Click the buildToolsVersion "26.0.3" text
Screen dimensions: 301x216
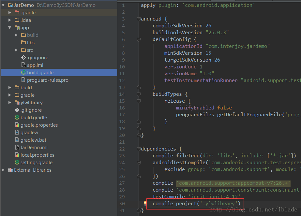point(191,33)
